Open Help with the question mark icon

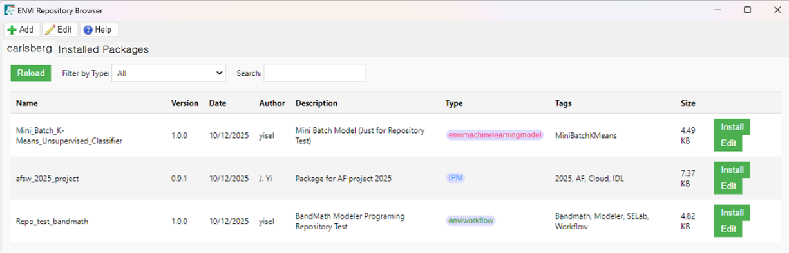click(x=99, y=30)
